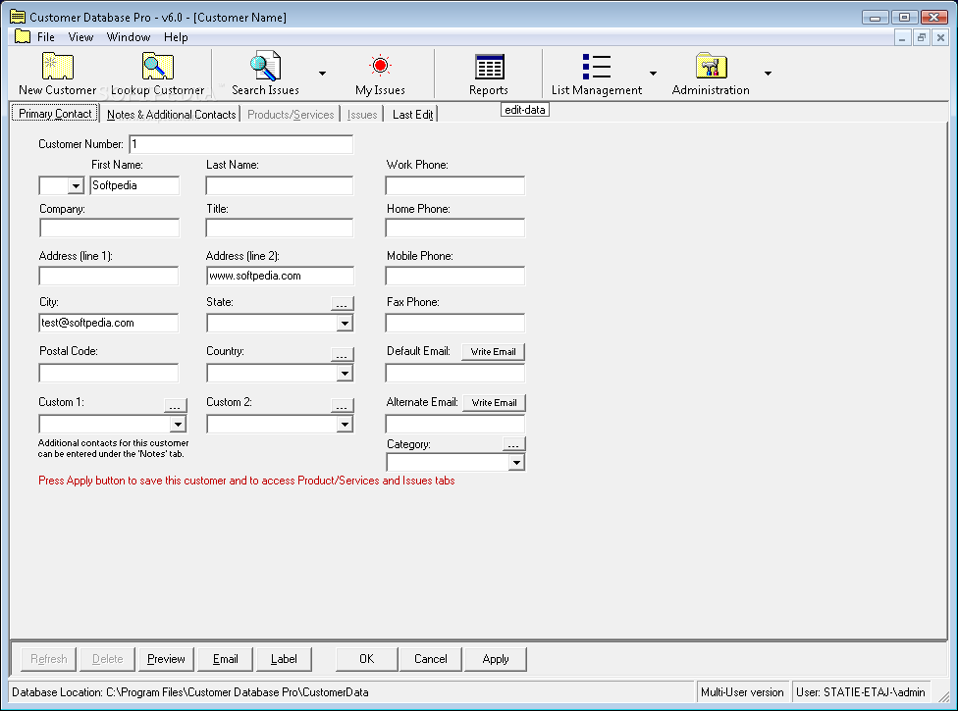Click the City field with test@softpedia.com
Screen dimensions: 958x711
pyautogui.click(x=109, y=323)
